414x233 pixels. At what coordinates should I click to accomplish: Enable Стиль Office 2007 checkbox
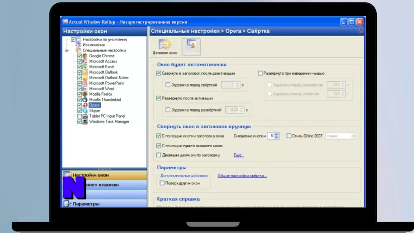tap(289, 136)
